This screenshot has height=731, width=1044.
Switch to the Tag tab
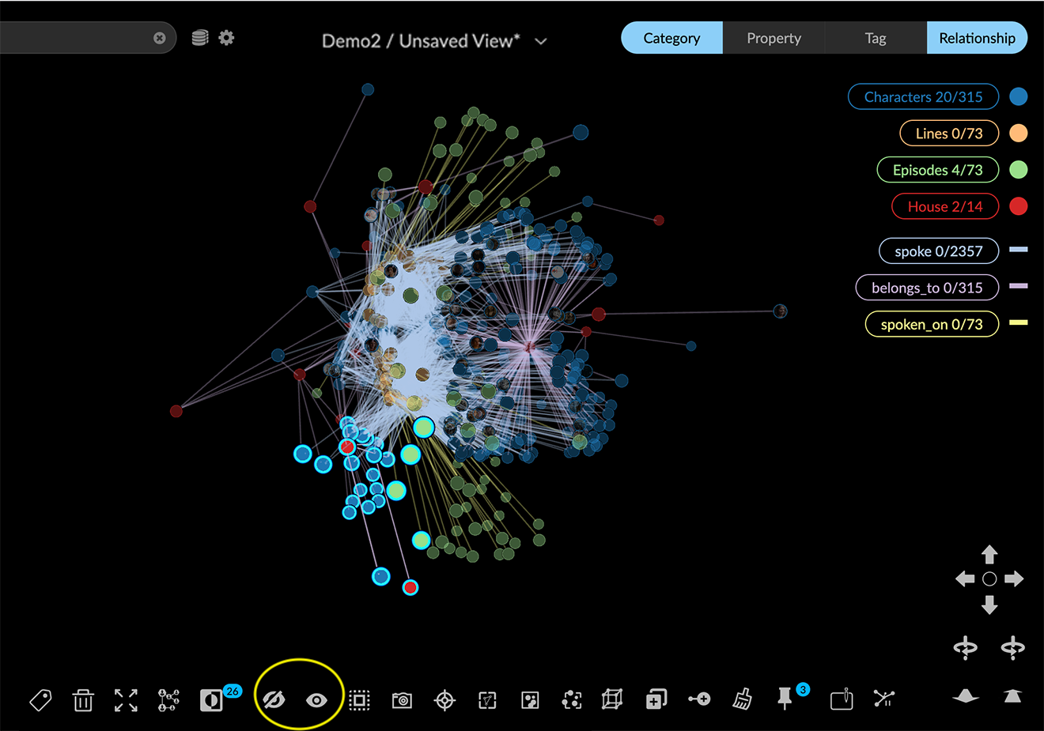[x=876, y=38]
